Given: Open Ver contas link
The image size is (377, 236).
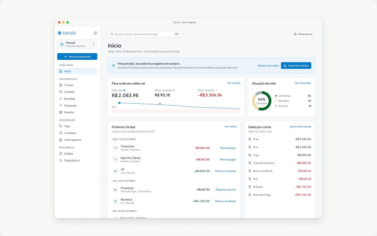Looking at the screenshot, I should tap(234, 83).
